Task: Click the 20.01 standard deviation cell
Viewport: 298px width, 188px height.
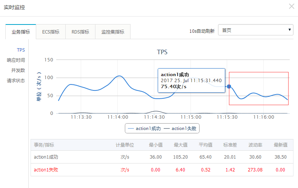Action: [230, 157]
